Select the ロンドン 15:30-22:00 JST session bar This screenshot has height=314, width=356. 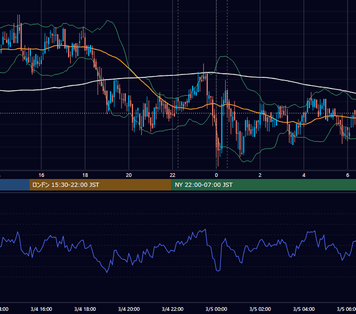(x=101, y=185)
